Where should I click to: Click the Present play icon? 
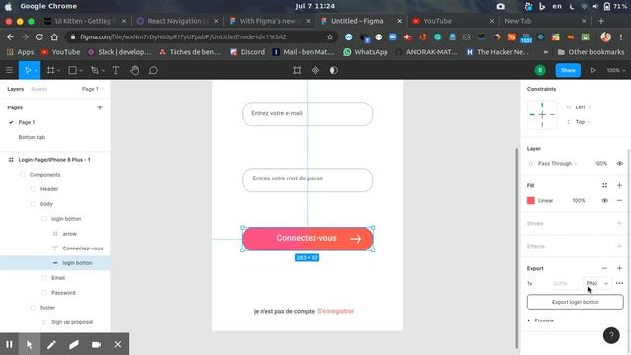(x=593, y=70)
